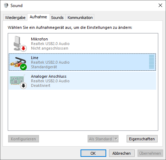Click the Sound speaker icon in title bar

pyautogui.click(x=6, y=5)
